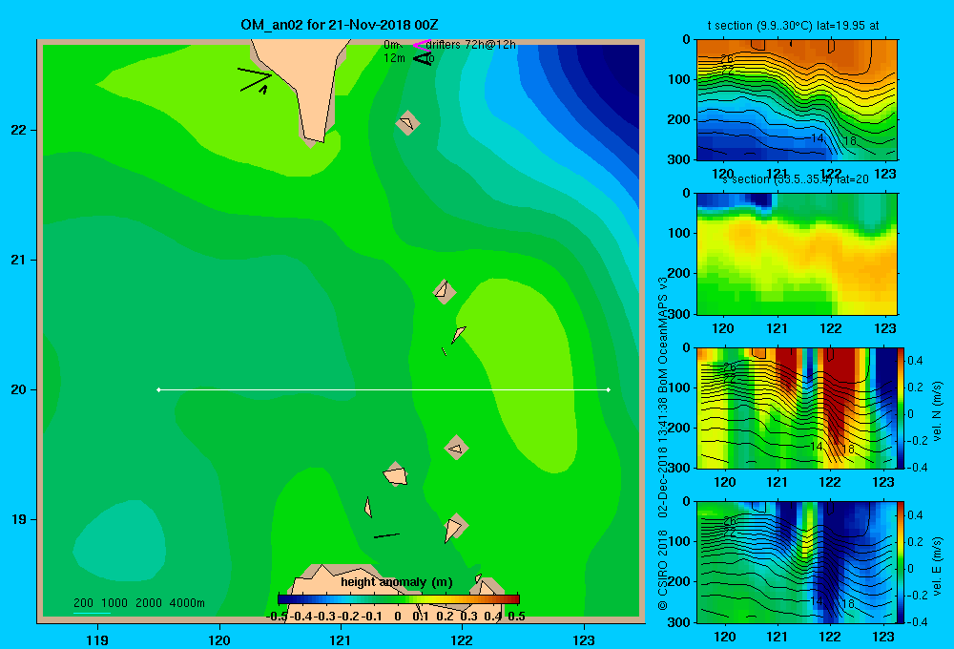Open the northward velocity section panel
The height and width of the screenshot is (649, 954).
click(796, 408)
